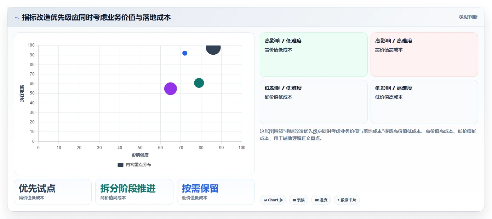Select the purple bubble in chart
Screen dimensions: 492x219
pos(171,89)
